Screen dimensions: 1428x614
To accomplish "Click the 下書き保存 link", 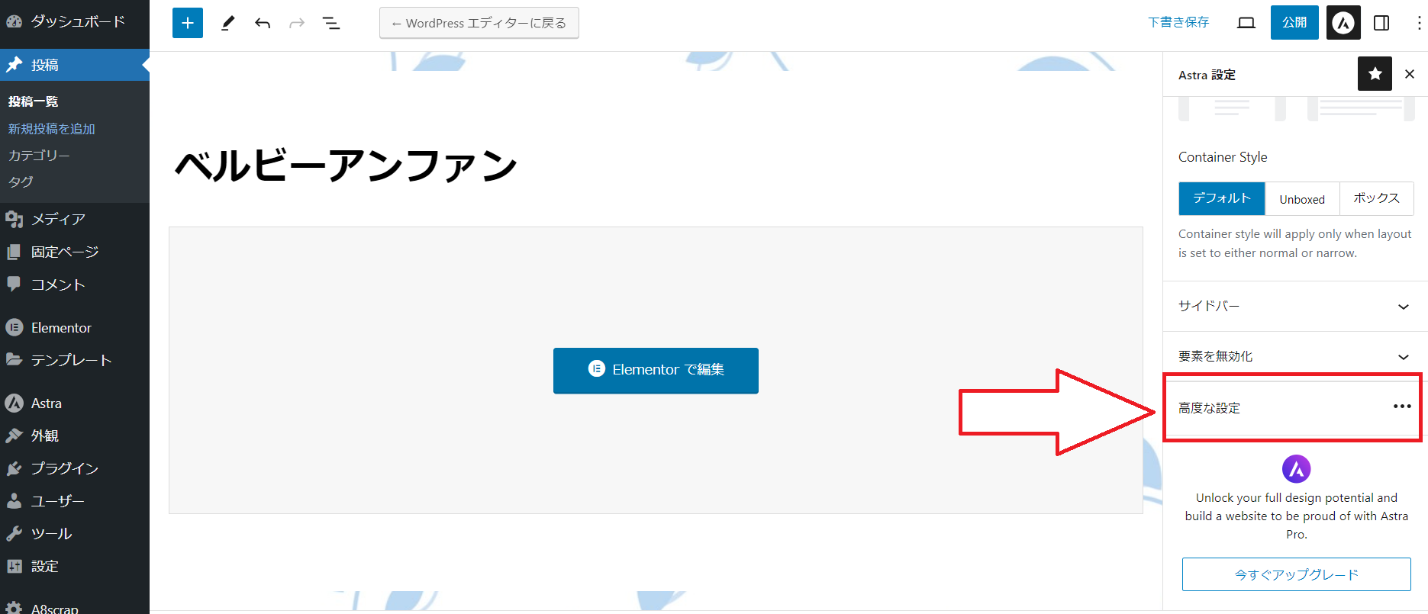I will coord(1178,22).
